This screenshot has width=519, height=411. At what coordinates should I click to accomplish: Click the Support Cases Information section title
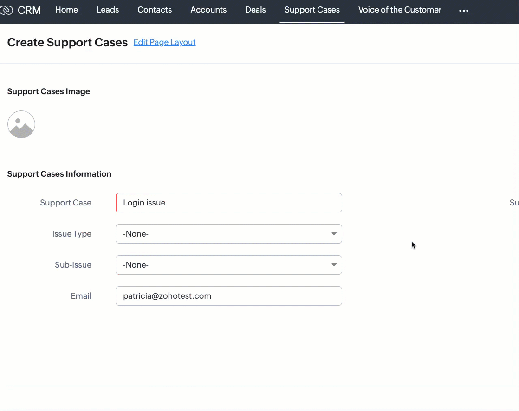click(59, 174)
